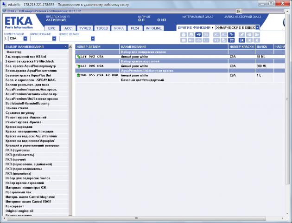Viewport: 292px width, 223px height.
Task: Click the jump-to-first-record arrow icon
Action: [242, 40]
